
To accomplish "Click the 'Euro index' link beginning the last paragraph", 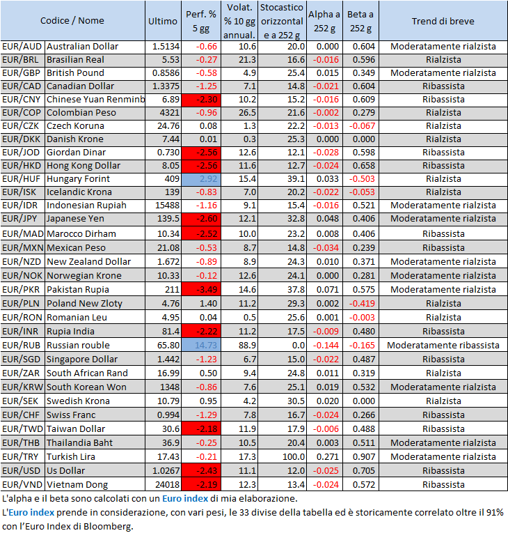I will tap(31, 512).
